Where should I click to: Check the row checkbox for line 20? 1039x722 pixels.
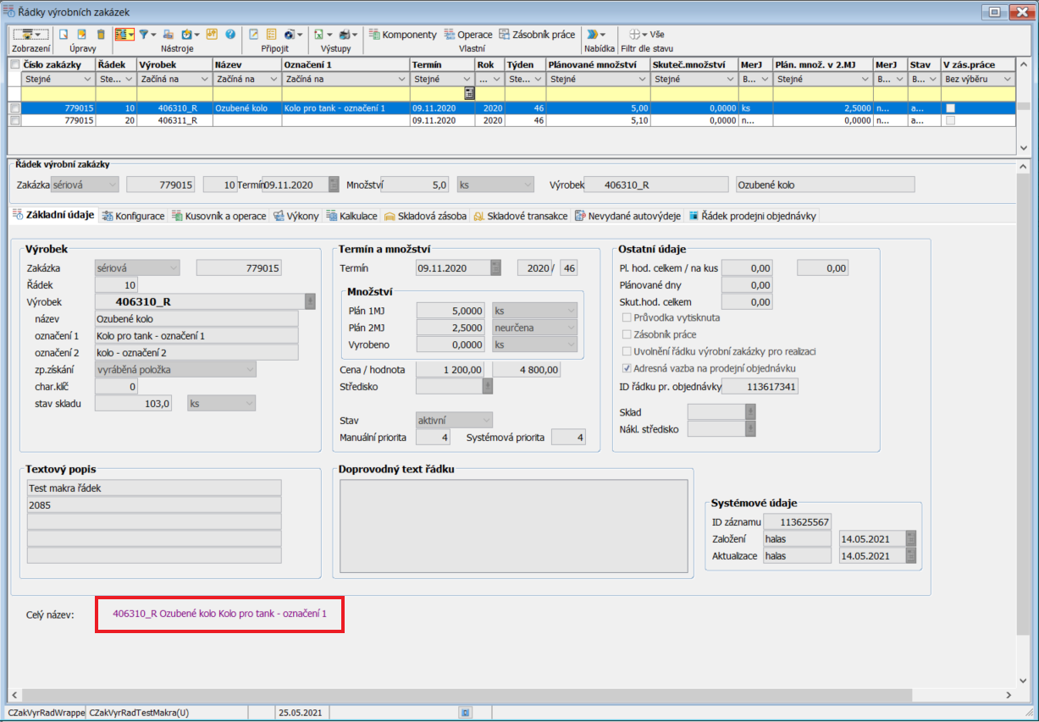tap(14, 121)
